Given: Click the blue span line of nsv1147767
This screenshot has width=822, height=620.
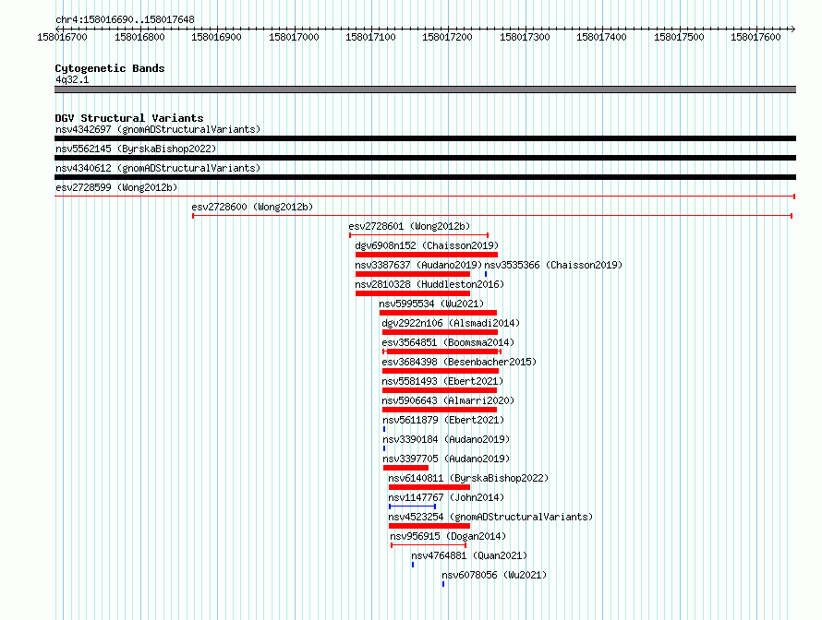Looking at the screenshot, I should (413, 507).
